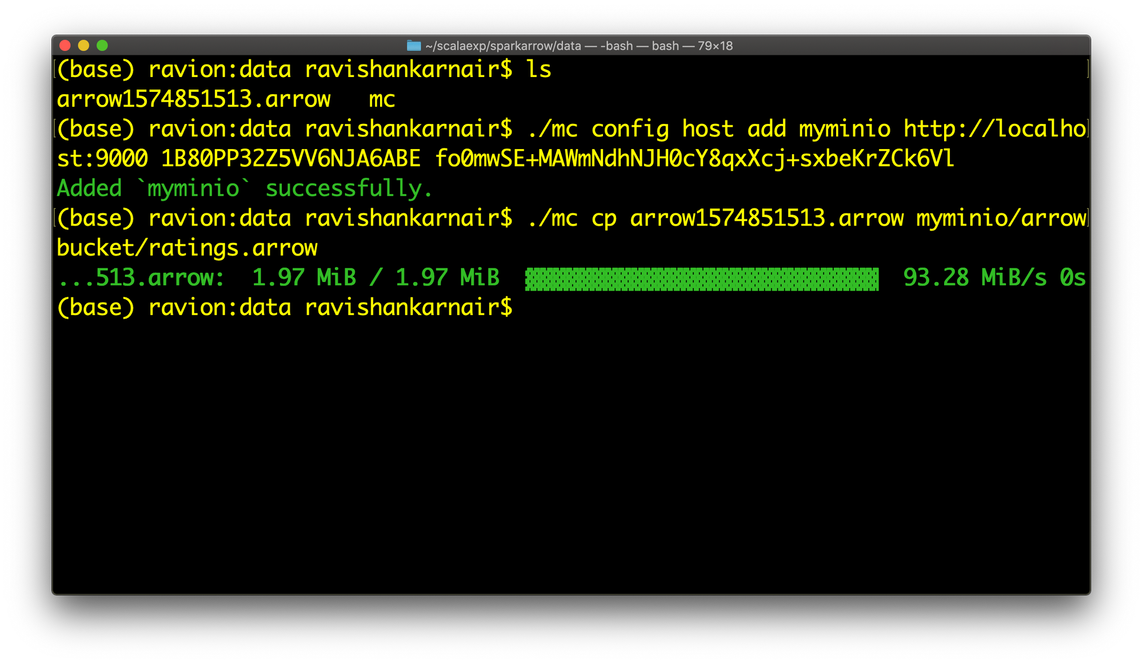1143x664 pixels.
Task: Click the red close window button
Action: [65, 46]
